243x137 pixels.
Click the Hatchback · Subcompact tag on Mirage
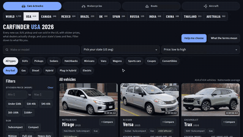[77, 131]
